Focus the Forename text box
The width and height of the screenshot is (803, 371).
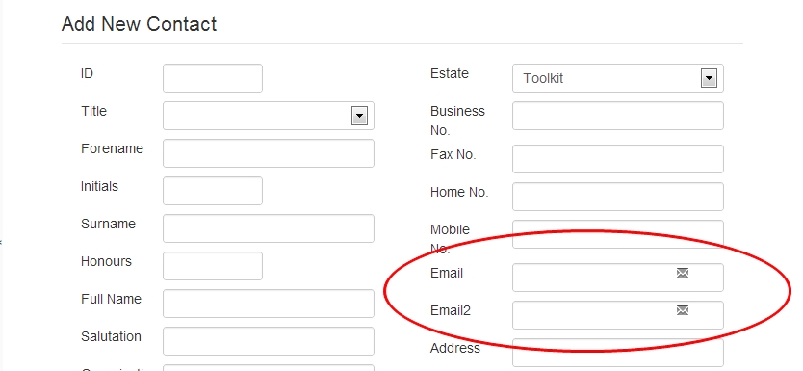click(269, 153)
